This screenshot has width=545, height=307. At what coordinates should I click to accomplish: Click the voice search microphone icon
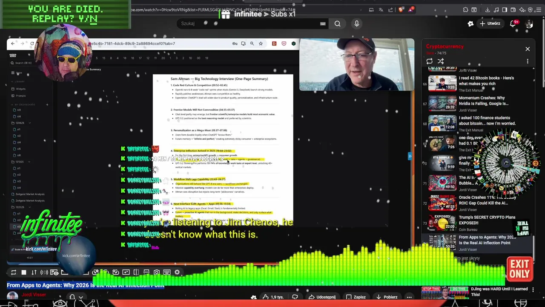pyautogui.click(x=357, y=24)
